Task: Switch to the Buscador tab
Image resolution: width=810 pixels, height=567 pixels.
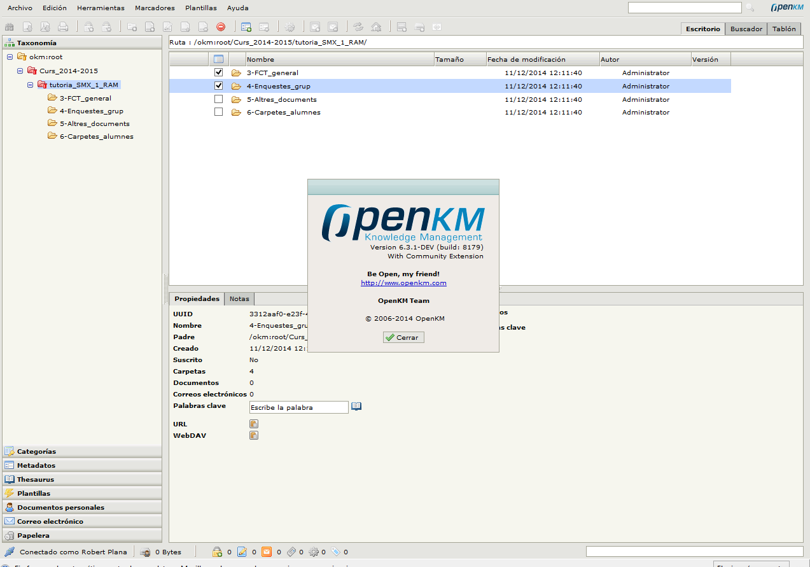Action: coord(746,29)
